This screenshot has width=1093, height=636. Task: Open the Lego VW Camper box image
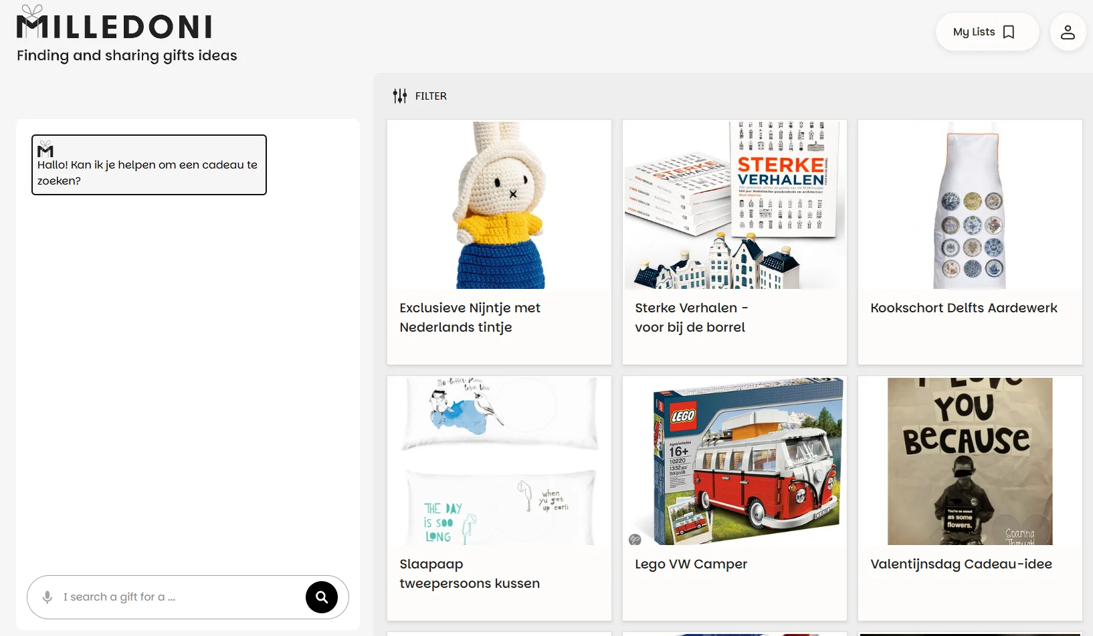[734, 461]
